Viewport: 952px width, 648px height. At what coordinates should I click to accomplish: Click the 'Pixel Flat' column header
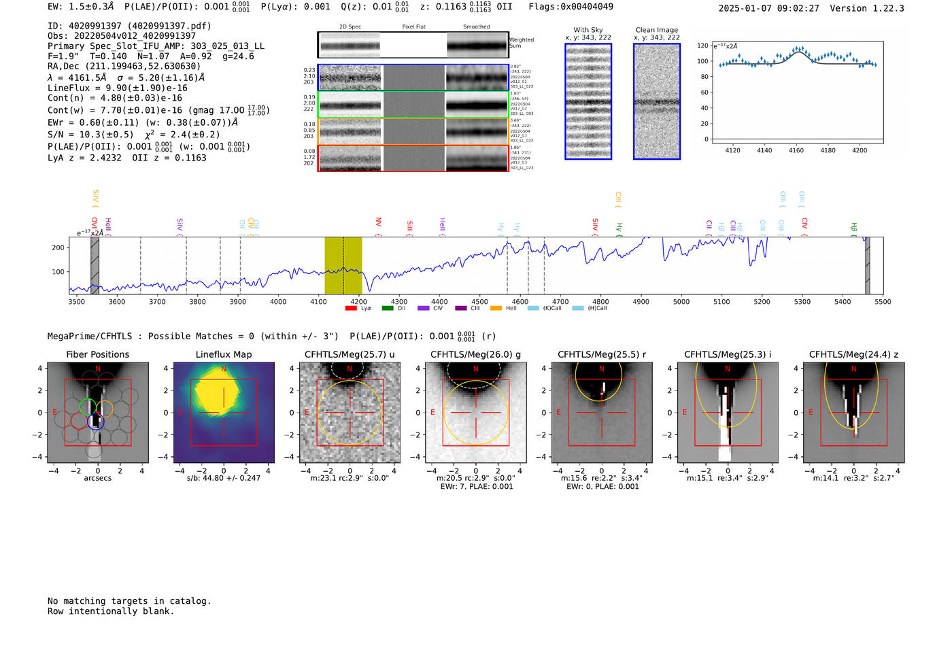pos(413,27)
